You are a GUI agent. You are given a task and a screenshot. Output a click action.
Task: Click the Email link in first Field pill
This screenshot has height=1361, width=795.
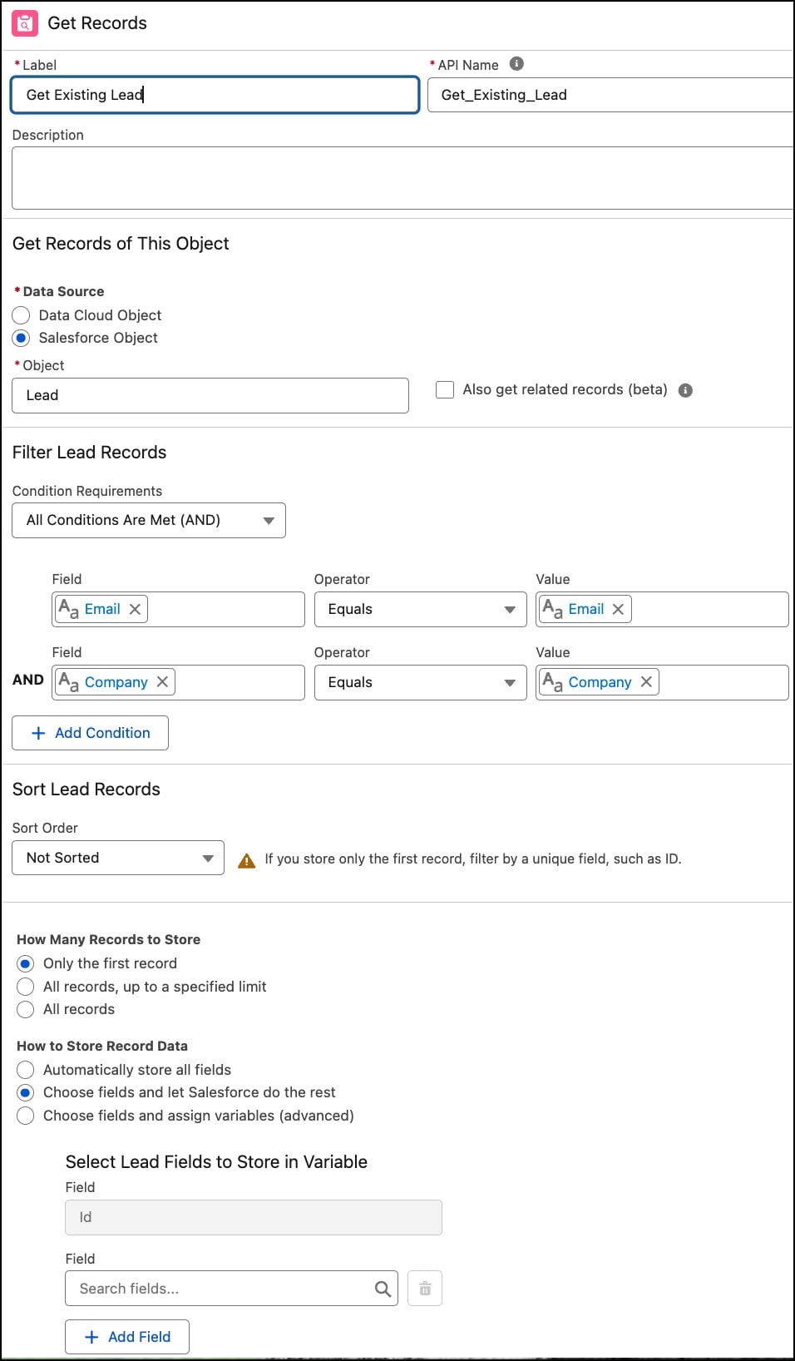pyautogui.click(x=102, y=609)
